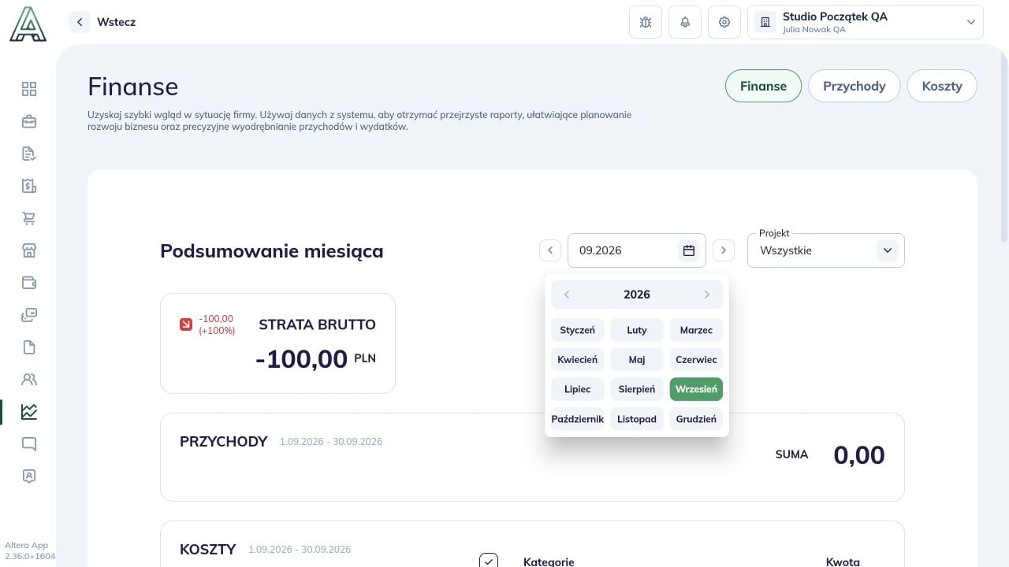This screenshot has height=567, width=1009.
Task: Open the chat bubble sidebar icon
Action: tap(29, 444)
